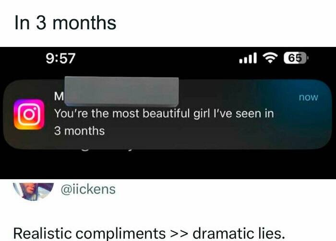Tap the battery indicator showing 65
The width and height of the screenshot is (336, 241).
(x=296, y=58)
